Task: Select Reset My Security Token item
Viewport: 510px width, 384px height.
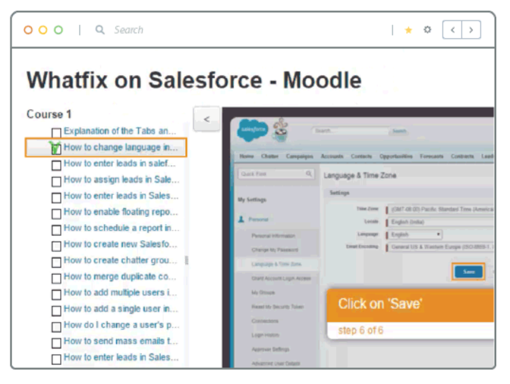Action: click(x=278, y=307)
